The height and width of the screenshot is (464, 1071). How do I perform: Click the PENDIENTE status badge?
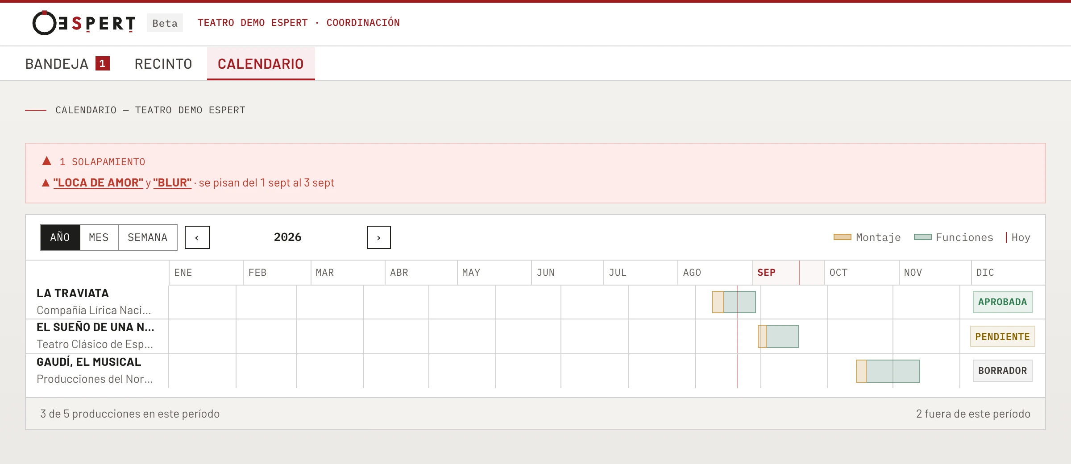point(1003,336)
